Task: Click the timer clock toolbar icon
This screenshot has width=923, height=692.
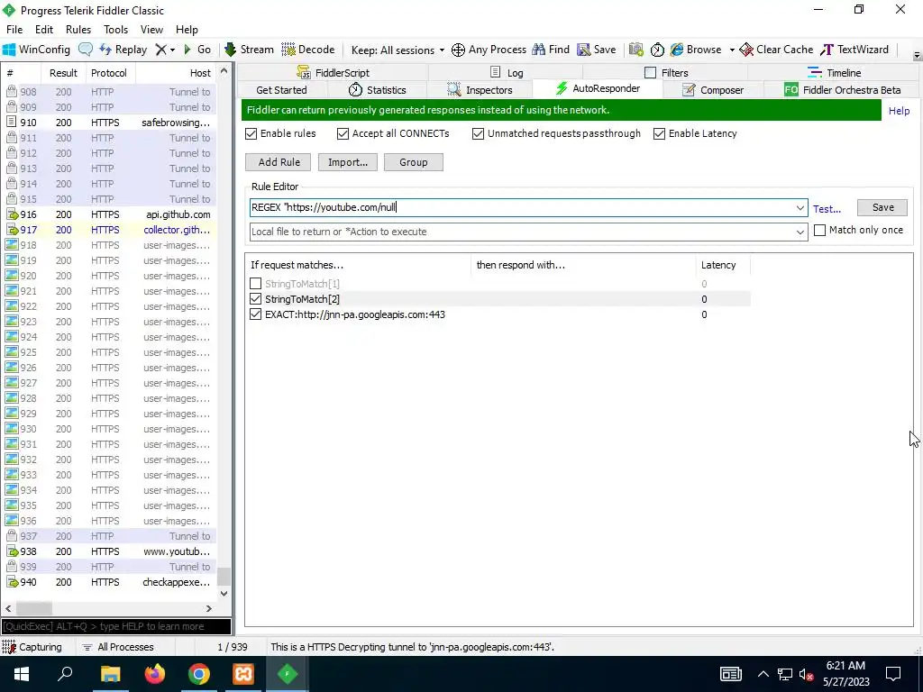Action: [657, 50]
